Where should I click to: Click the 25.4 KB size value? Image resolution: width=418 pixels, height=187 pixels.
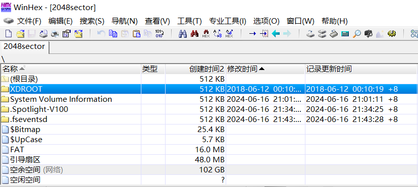211,130
